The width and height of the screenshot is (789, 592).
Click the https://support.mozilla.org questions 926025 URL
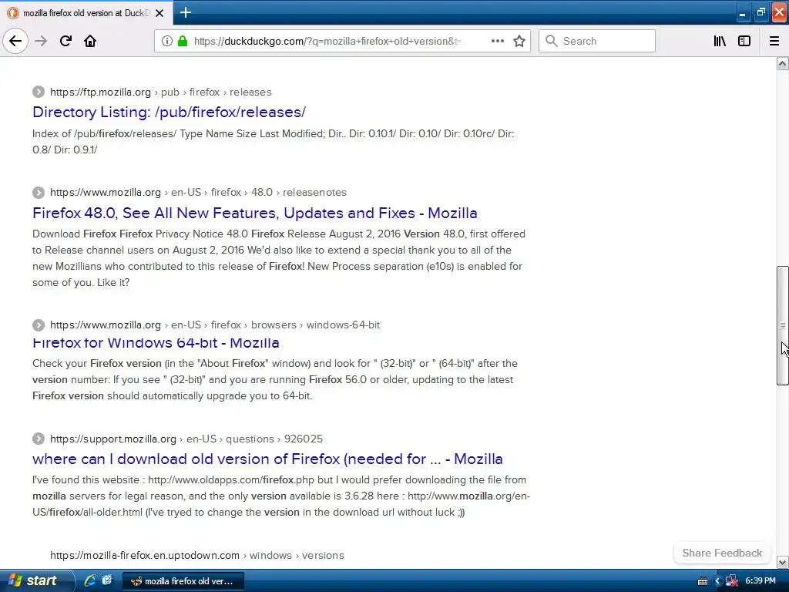tap(186, 439)
